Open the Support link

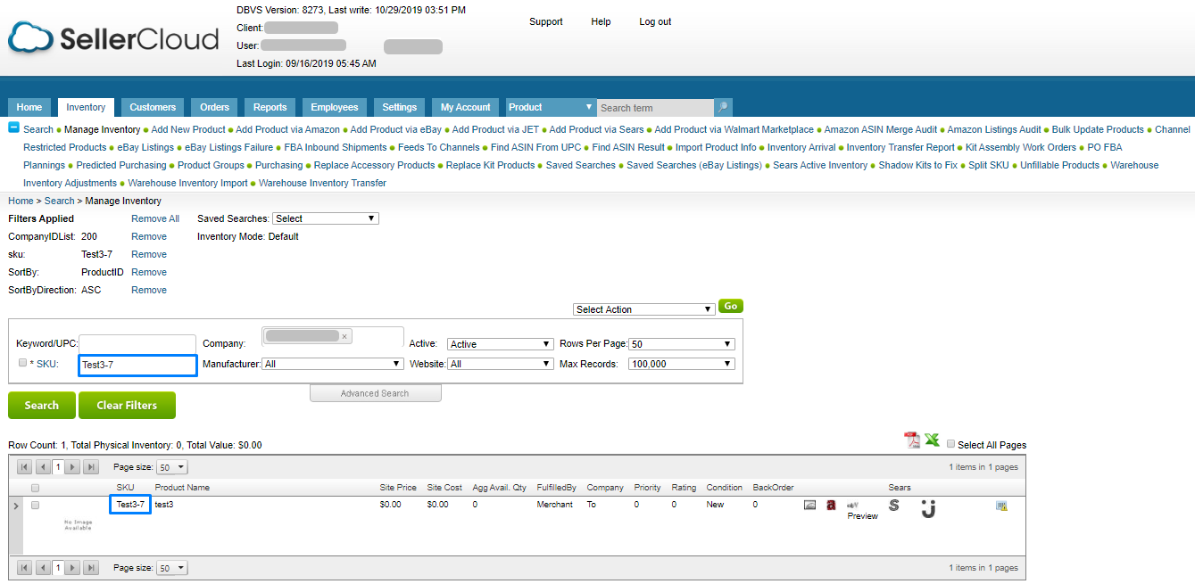pos(546,21)
